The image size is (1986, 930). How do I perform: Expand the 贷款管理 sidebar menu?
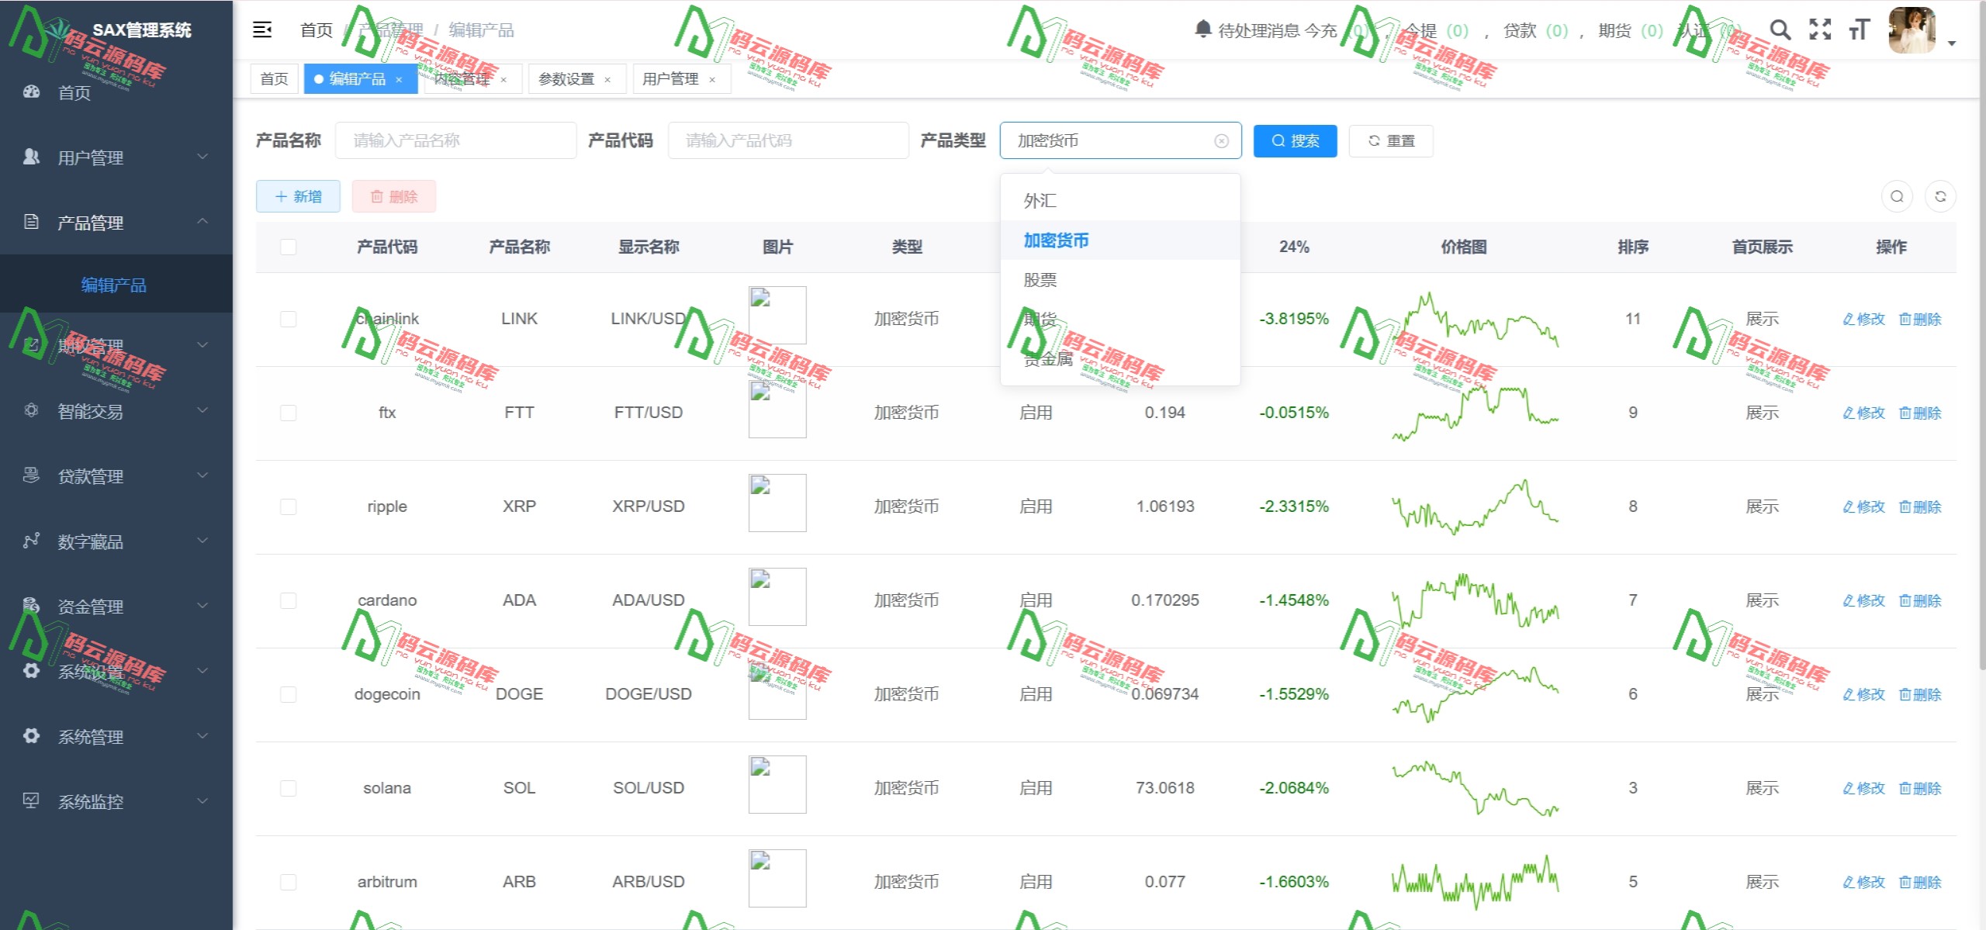(x=116, y=476)
